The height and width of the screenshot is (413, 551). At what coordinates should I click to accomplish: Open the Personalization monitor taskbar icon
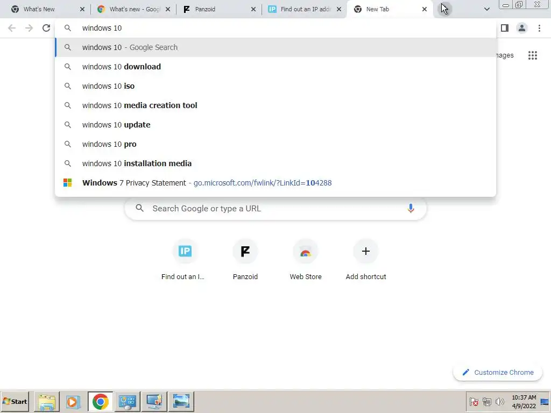click(154, 401)
